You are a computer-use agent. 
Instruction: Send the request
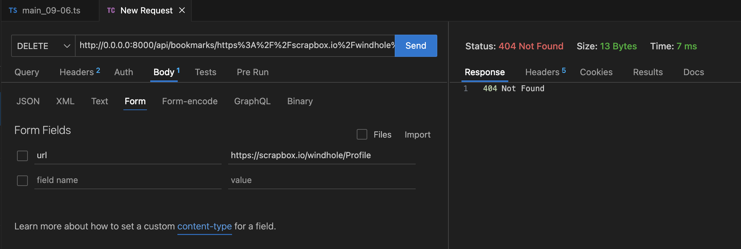pyautogui.click(x=416, y=46)
